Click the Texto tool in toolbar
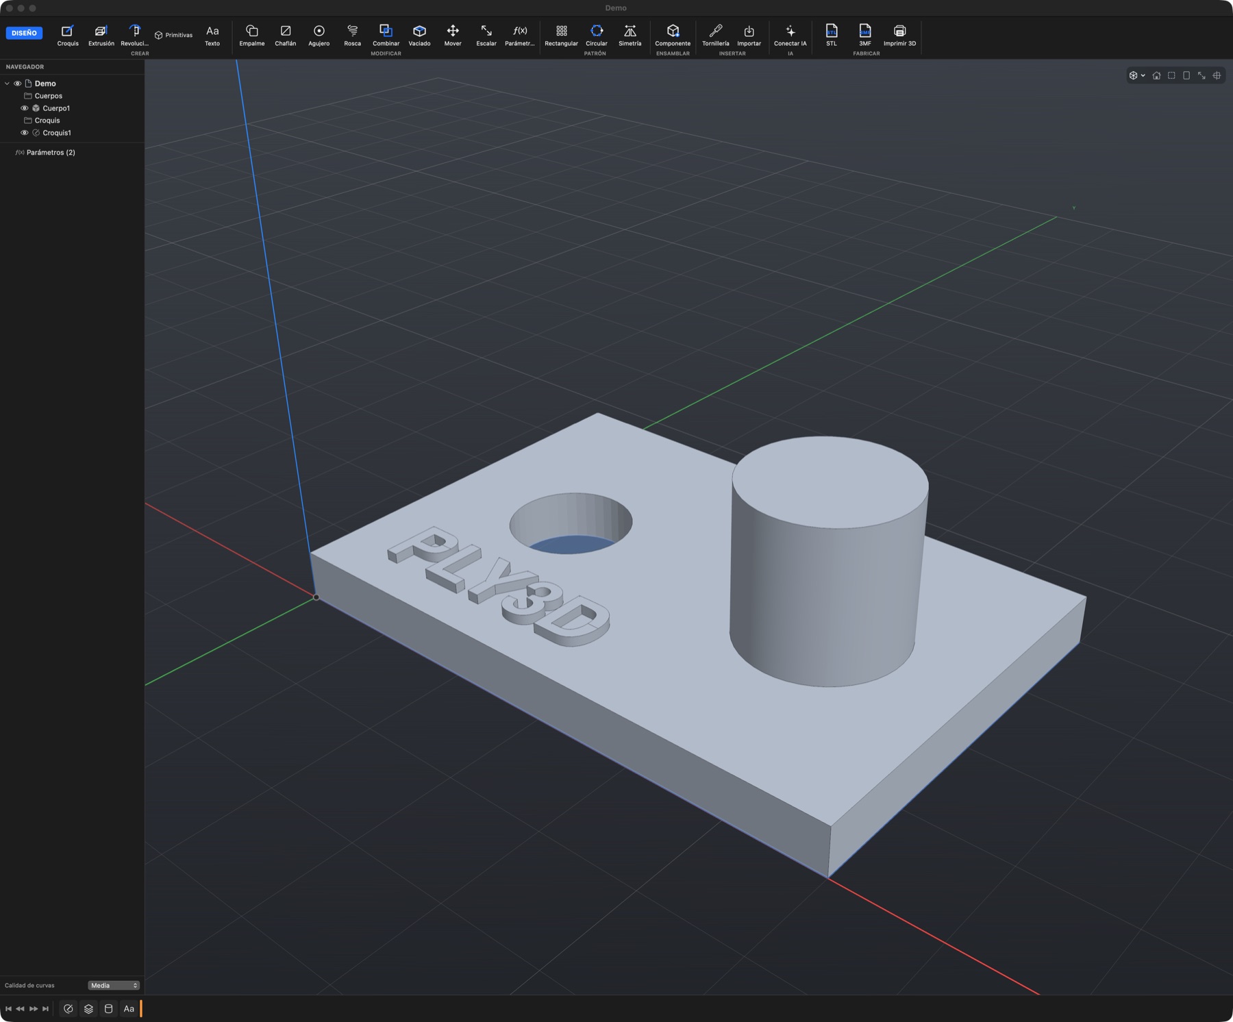Image resolution: width=1233 pixels, height=1022 pixels. pos(212,36)
